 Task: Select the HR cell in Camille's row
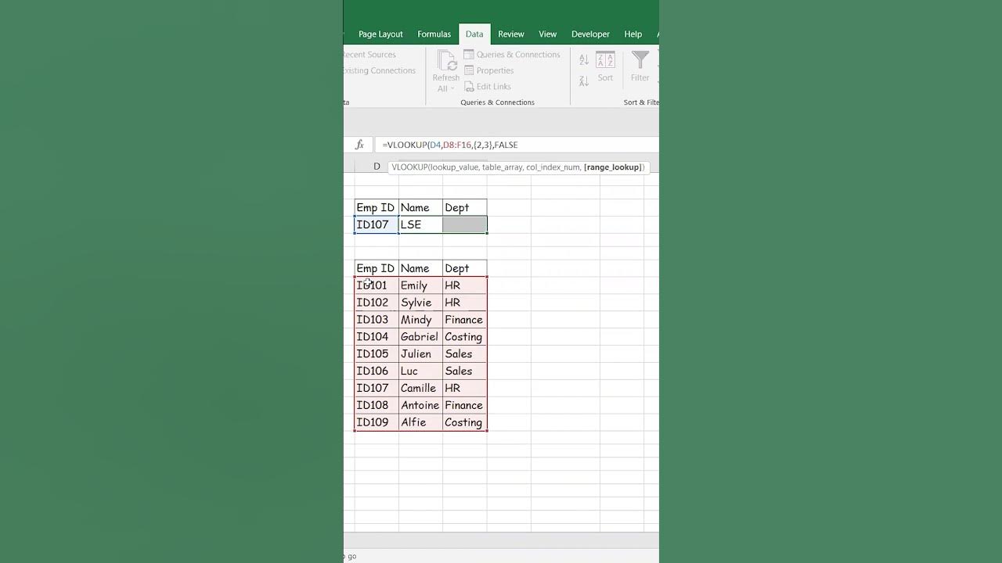(464, 389)
